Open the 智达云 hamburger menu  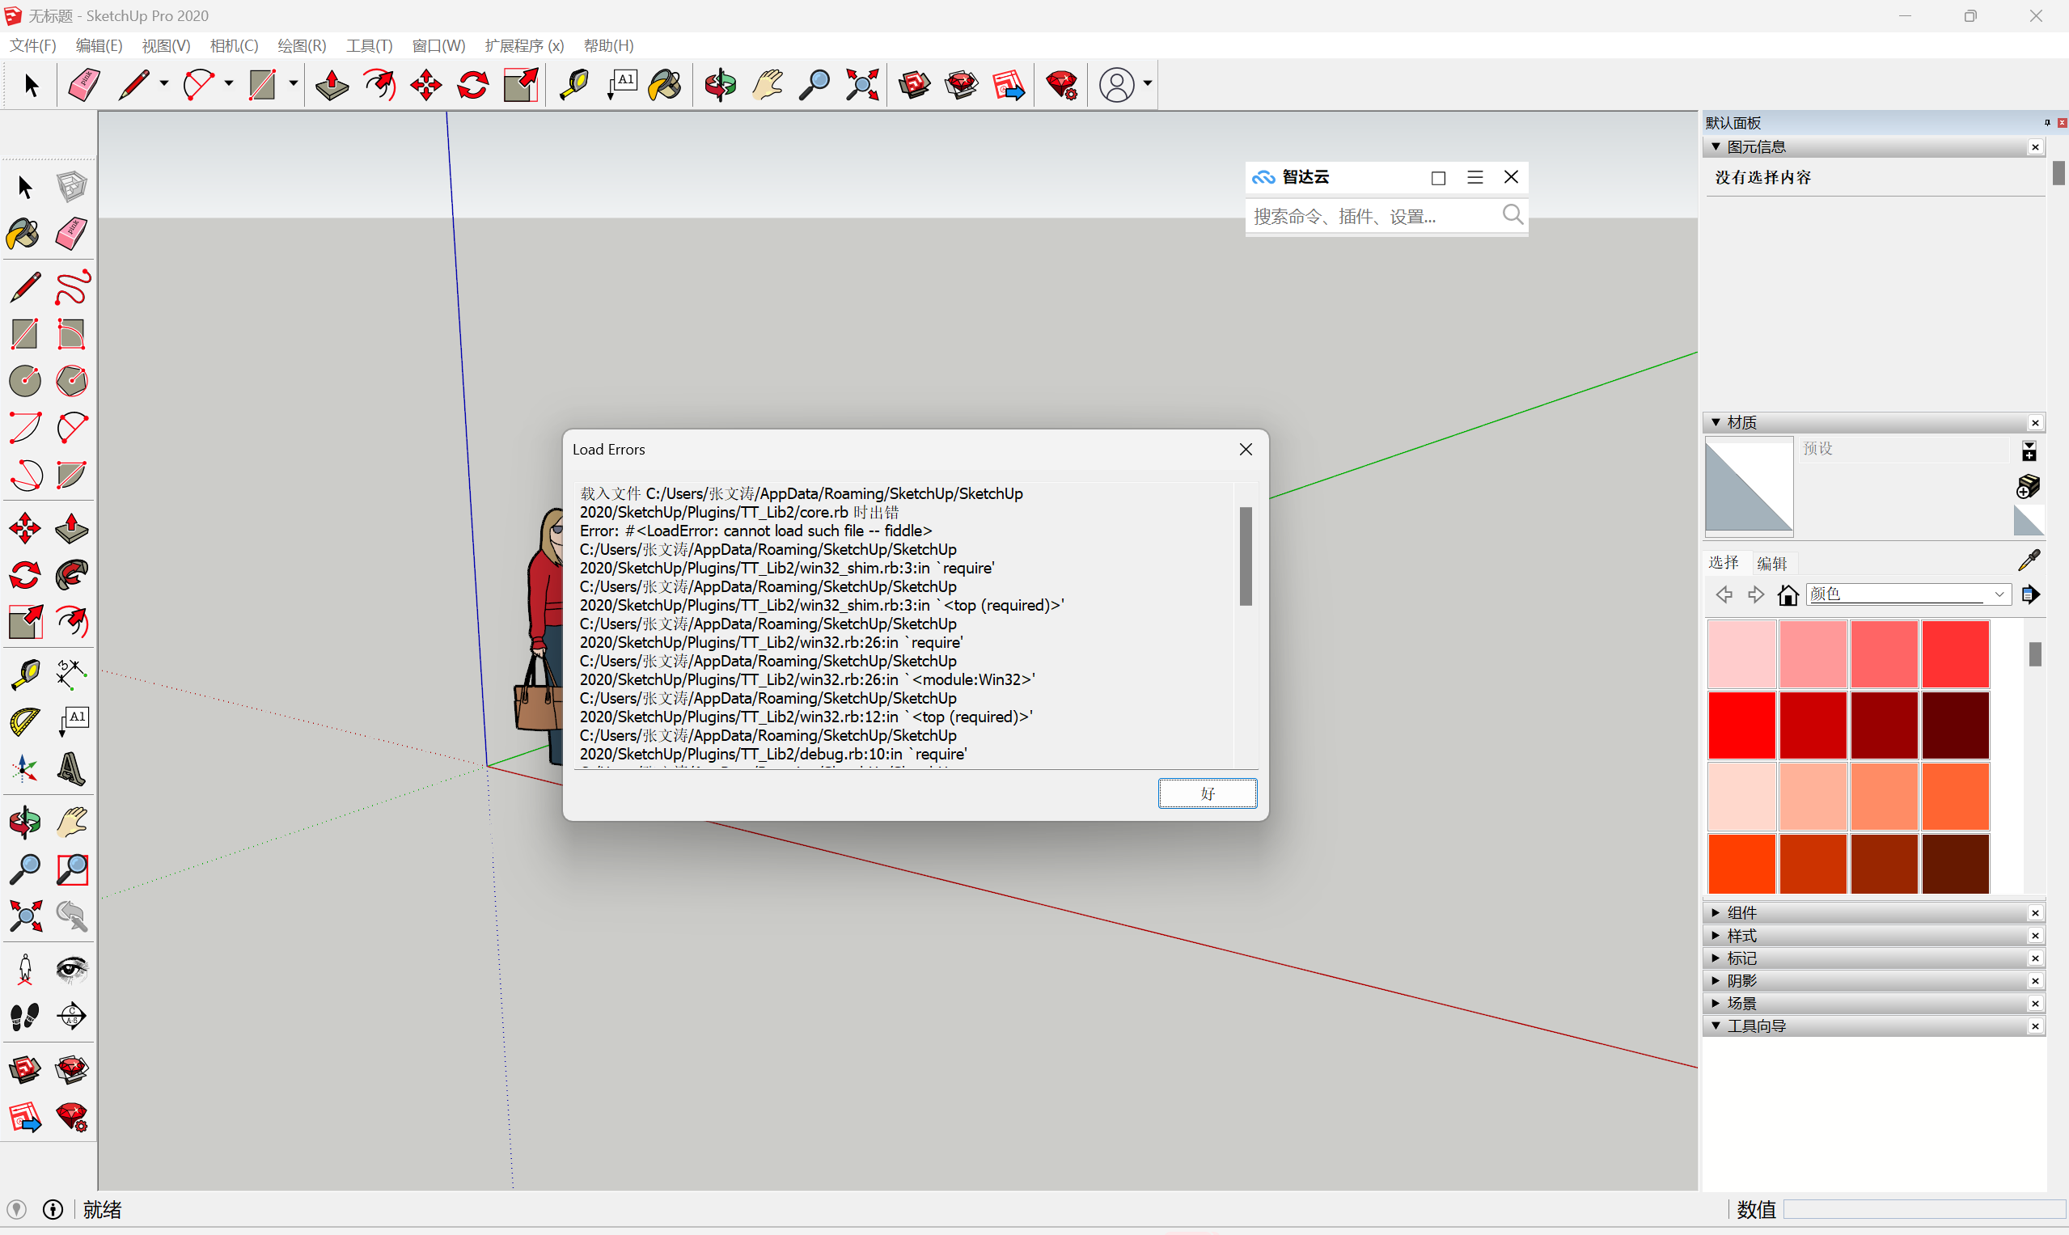1475,177
